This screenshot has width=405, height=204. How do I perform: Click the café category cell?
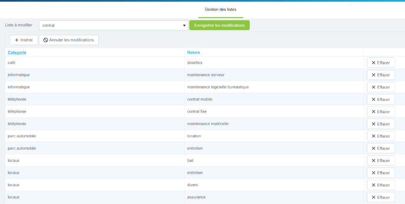coord(12,63)
